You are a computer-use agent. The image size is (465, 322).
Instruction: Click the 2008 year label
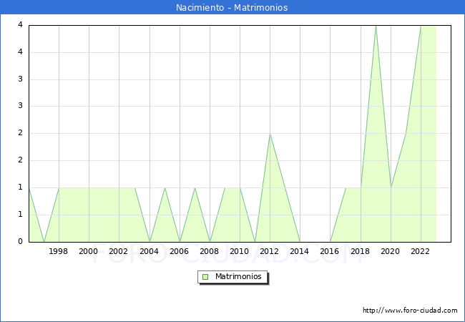(x=209, y=251)
